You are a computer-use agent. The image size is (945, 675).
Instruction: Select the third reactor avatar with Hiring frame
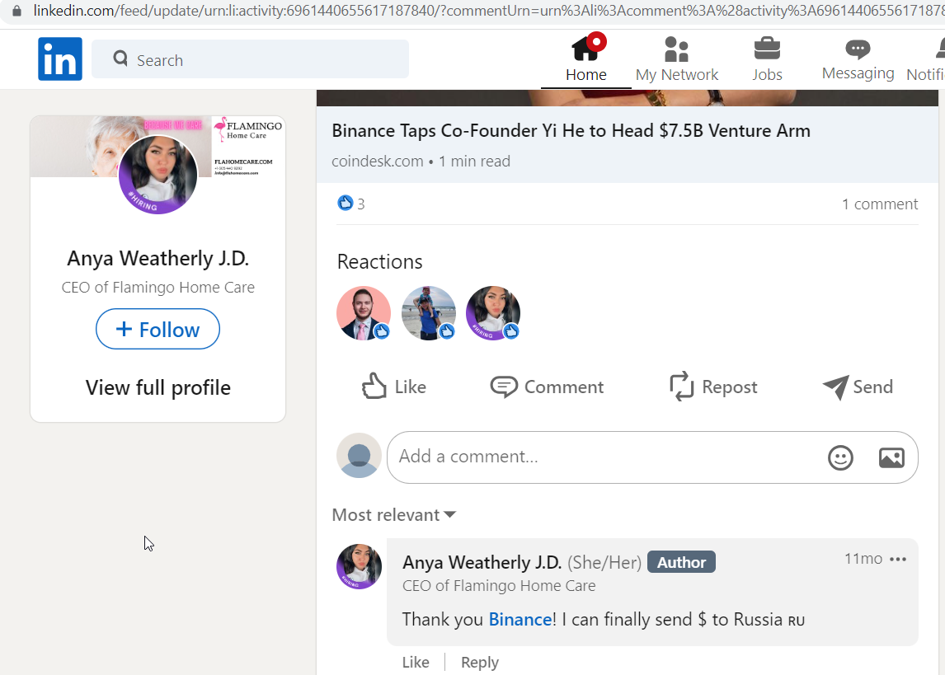coord(493,313)
